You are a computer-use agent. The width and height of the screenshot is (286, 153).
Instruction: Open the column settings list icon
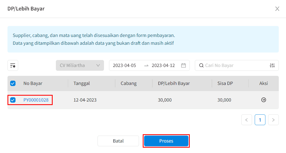click(13, 65)
